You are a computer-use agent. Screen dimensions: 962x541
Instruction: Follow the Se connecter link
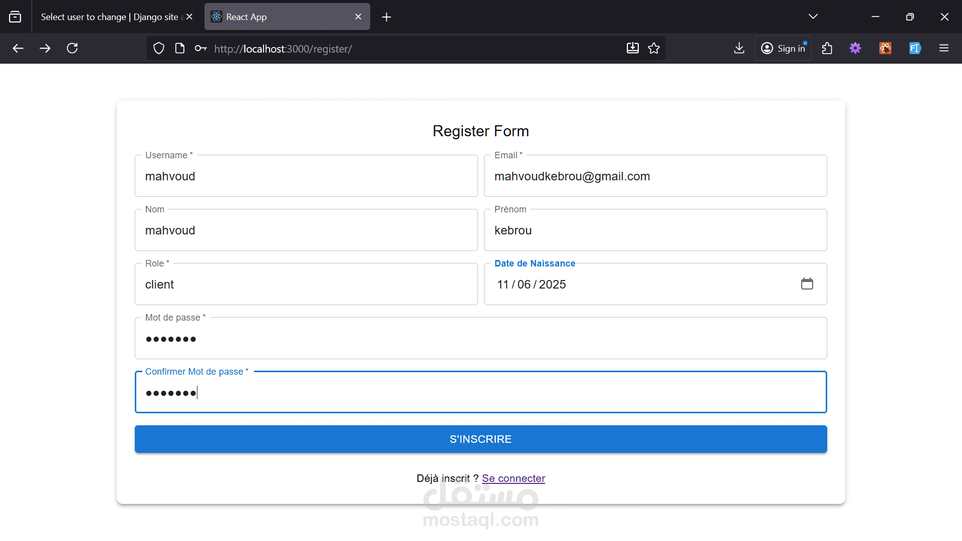pyautogui.click(x=513, y=478)
